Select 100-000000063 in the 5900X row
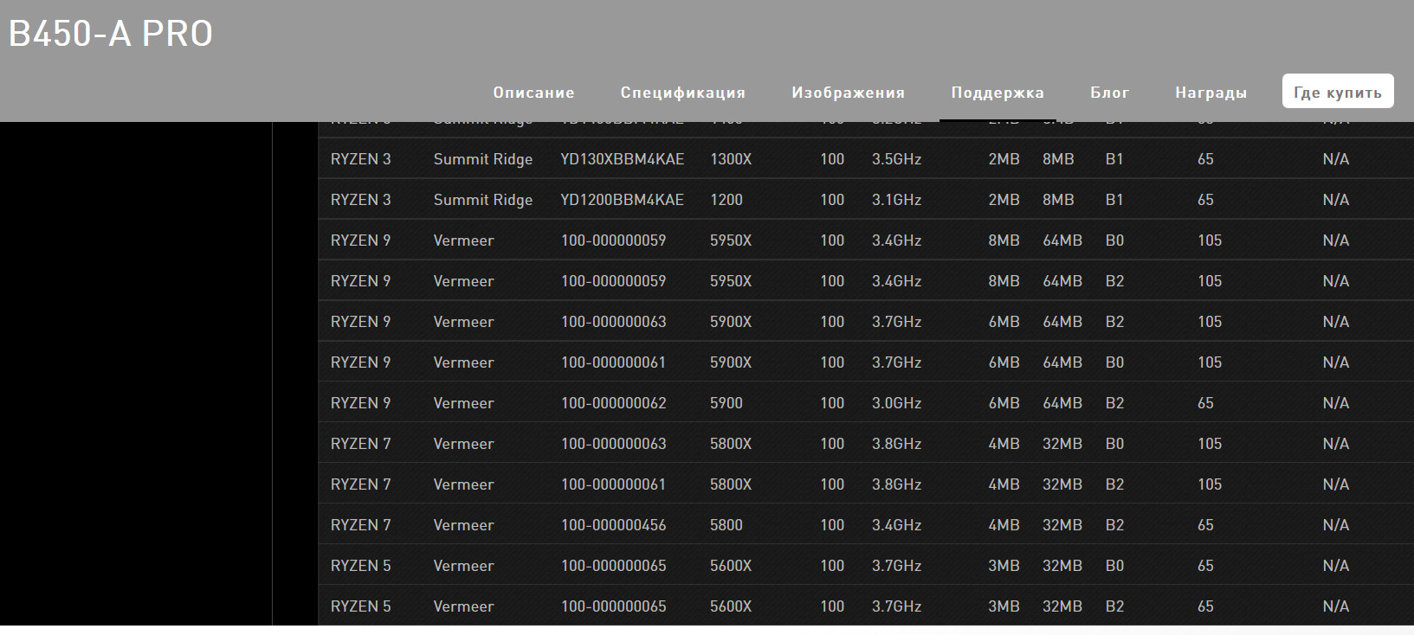The width and height of the screenshot is (1414, 635). [614, 322]
